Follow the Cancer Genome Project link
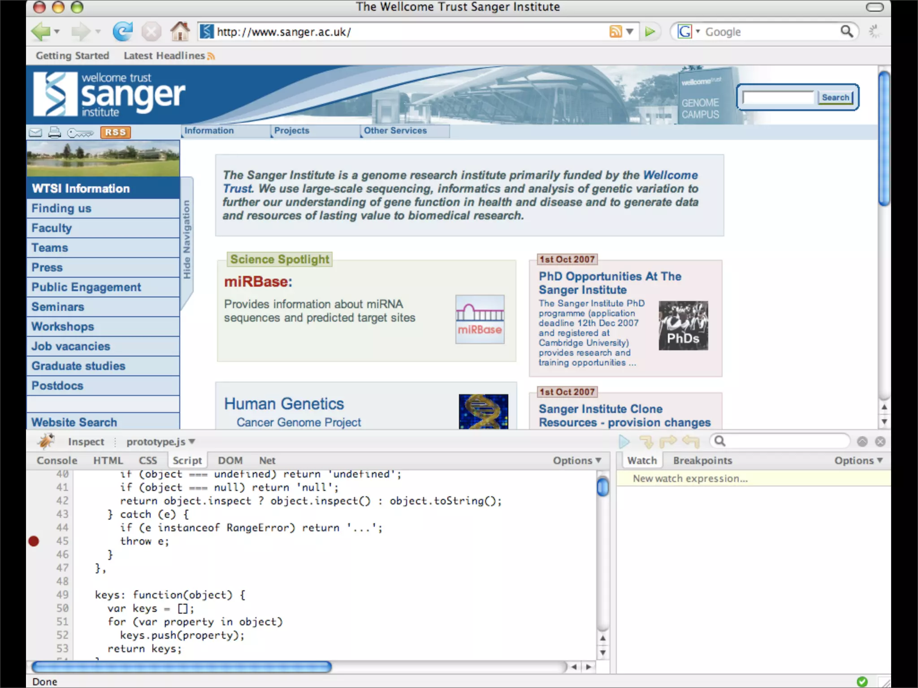918x688 pixels. pos(299,422)
